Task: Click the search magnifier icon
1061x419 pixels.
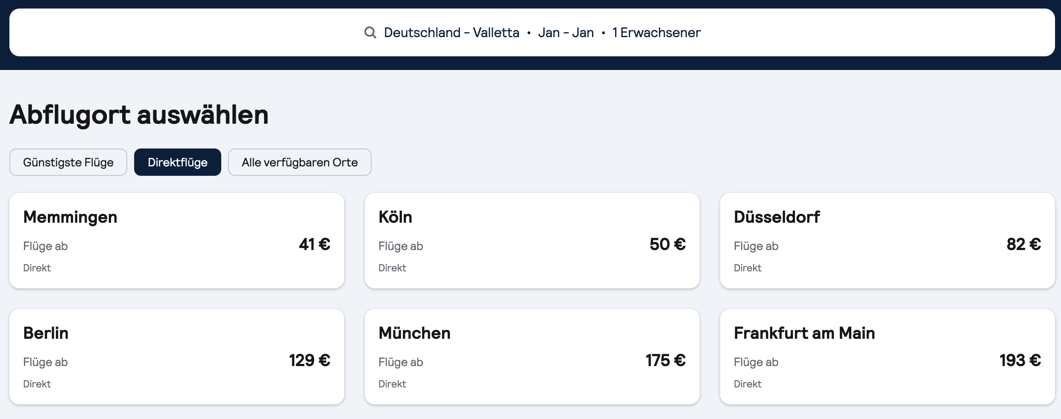Action: (x=370, y=32)
